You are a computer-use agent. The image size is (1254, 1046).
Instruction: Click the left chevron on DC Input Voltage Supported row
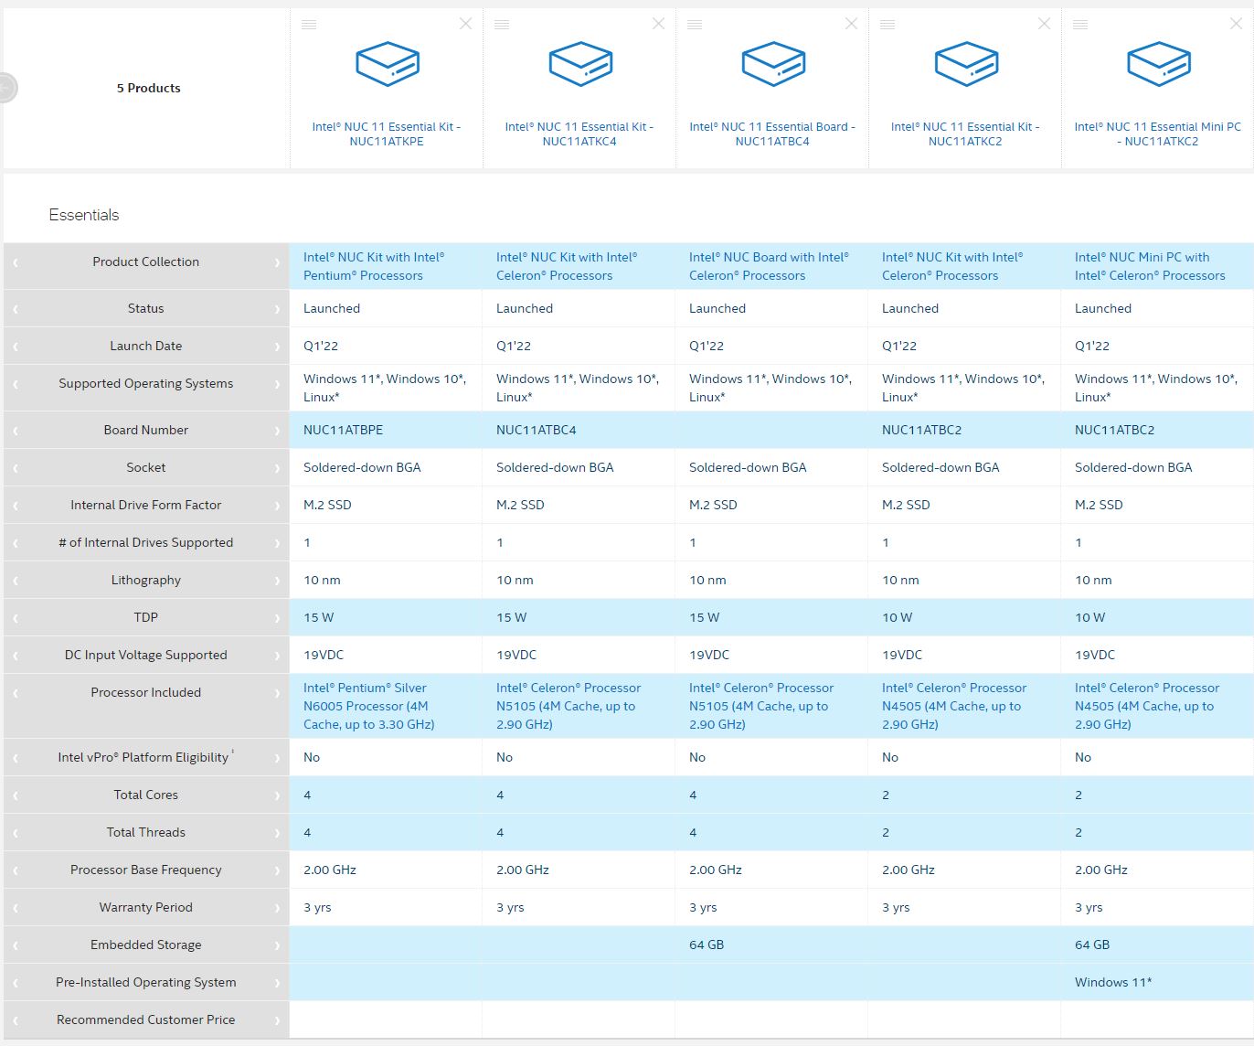[x=16, y=656]
